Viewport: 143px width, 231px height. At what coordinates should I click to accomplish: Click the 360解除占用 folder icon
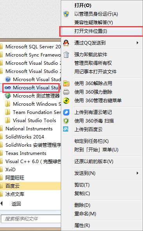[x=66, y=84]
